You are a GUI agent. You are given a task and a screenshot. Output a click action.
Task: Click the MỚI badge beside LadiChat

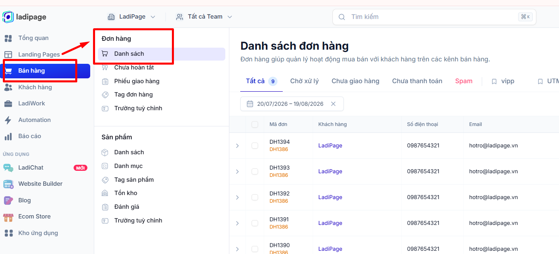point(80,168)
